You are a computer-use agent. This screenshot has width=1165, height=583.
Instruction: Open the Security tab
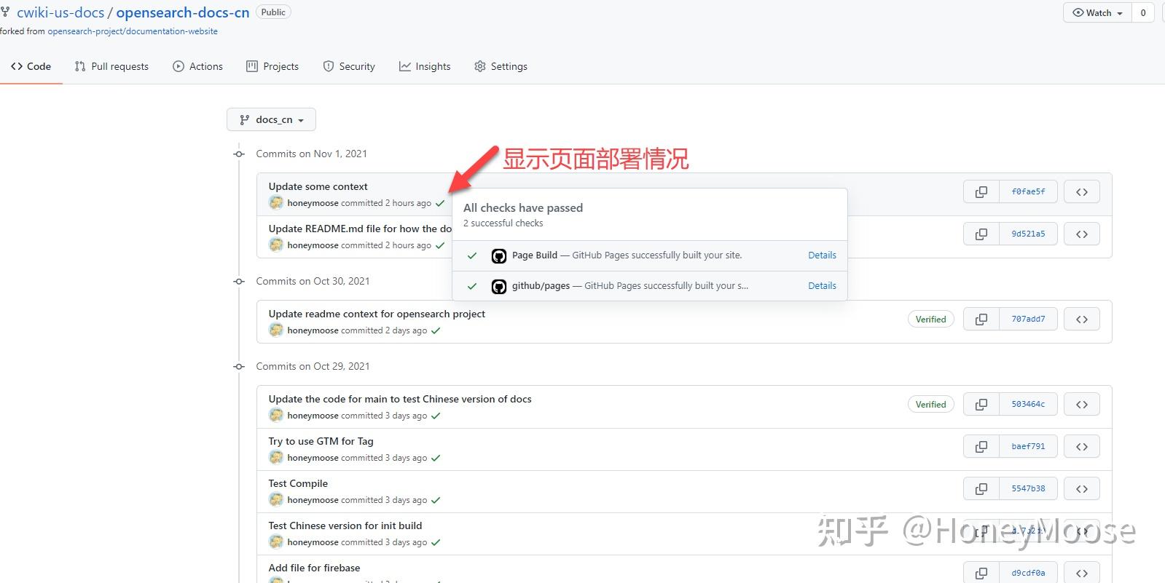click(349, 66)
